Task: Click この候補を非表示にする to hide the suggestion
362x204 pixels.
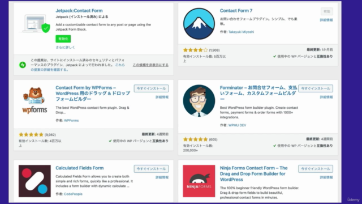Action: click(x=150, y=65)
